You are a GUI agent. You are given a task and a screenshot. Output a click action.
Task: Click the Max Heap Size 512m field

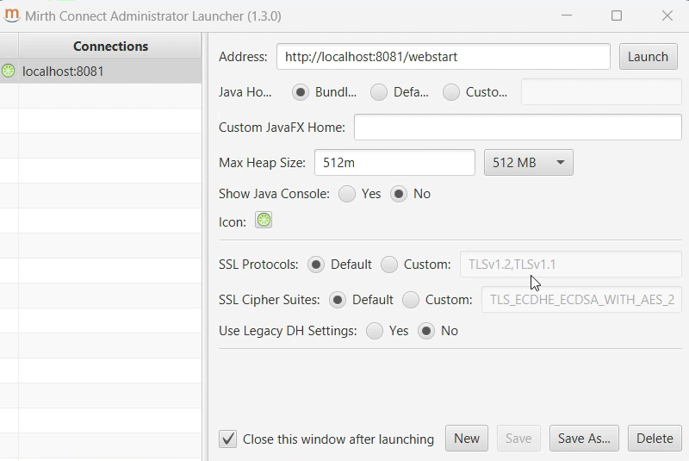[394, 163]
